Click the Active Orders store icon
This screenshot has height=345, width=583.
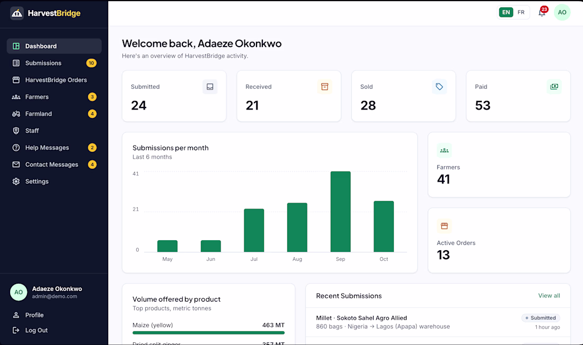tap(444, 226)
